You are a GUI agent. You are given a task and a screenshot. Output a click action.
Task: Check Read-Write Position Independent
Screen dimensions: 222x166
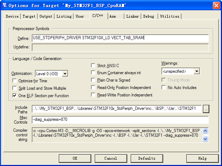93,95
